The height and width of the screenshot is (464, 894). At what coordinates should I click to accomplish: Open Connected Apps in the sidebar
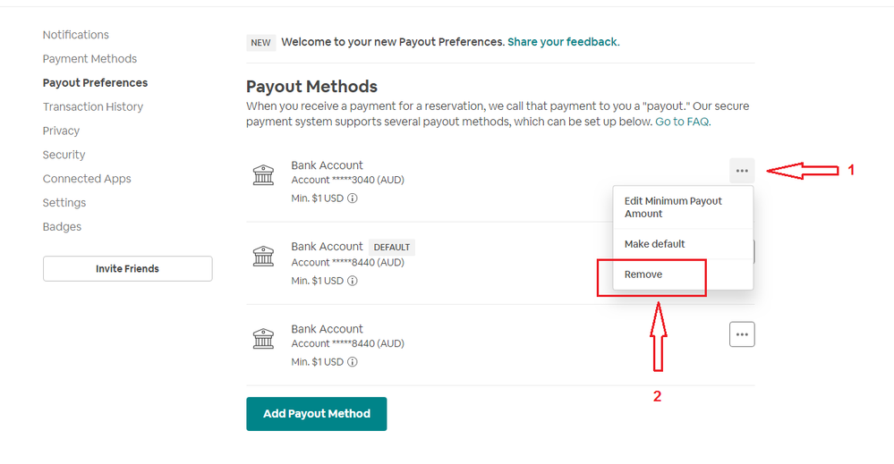pos(87,179)
